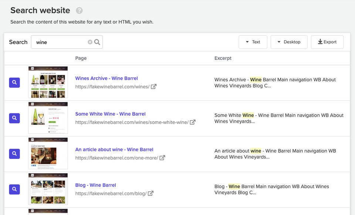
Task: Click the excerpt starting 'Some White Wine - Wine Barrel Main'
Action: point(279,118)
